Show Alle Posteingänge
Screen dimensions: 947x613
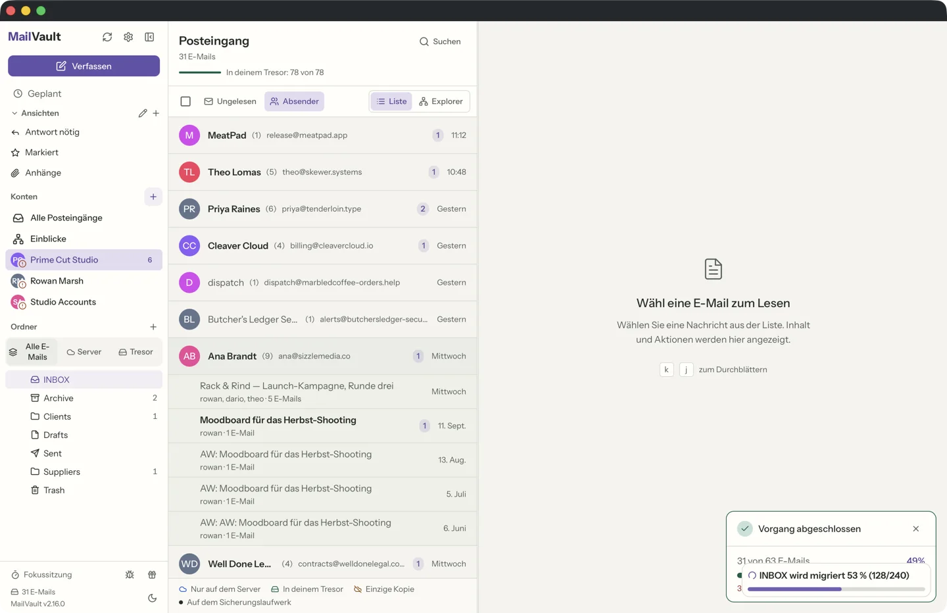click(x=84, y=218)
